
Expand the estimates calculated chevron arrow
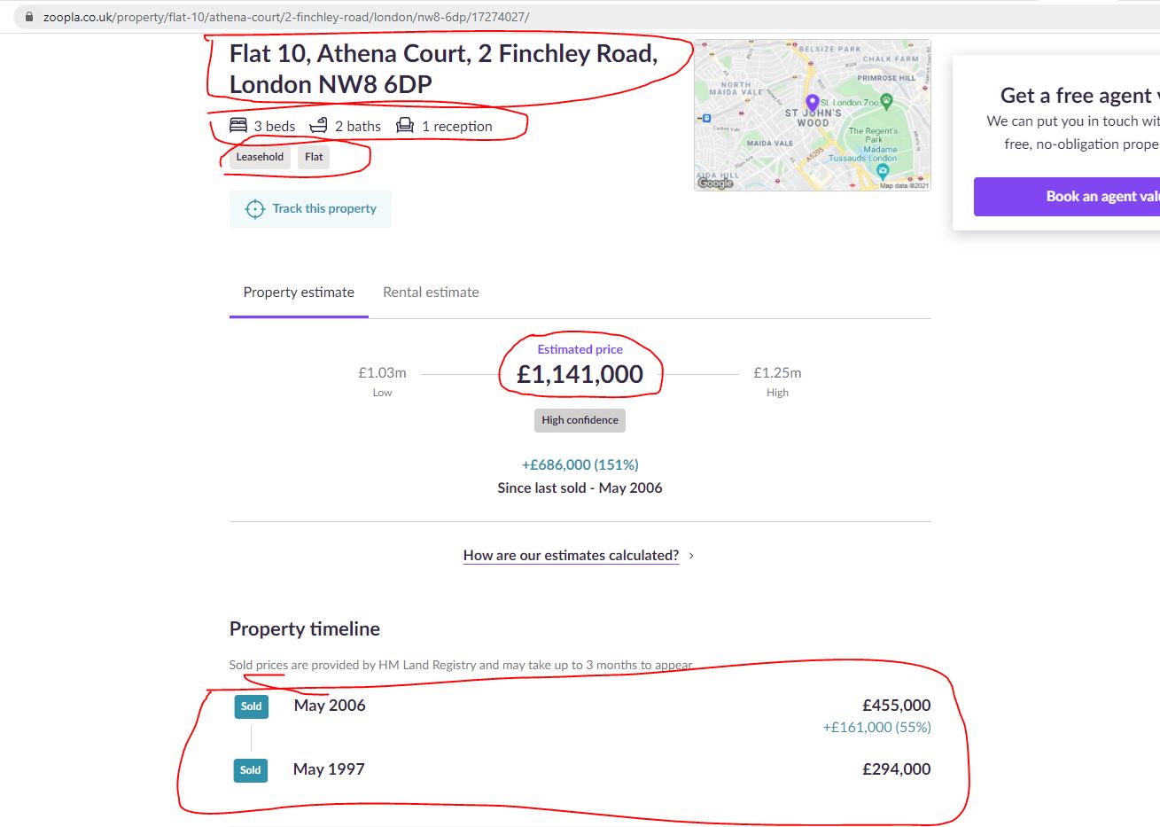691,556
